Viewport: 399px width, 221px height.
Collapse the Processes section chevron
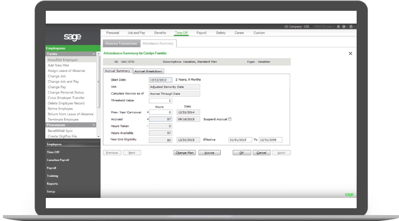(94, 125)
